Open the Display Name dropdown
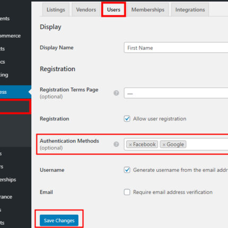228x228 pixels. [176, 48]
